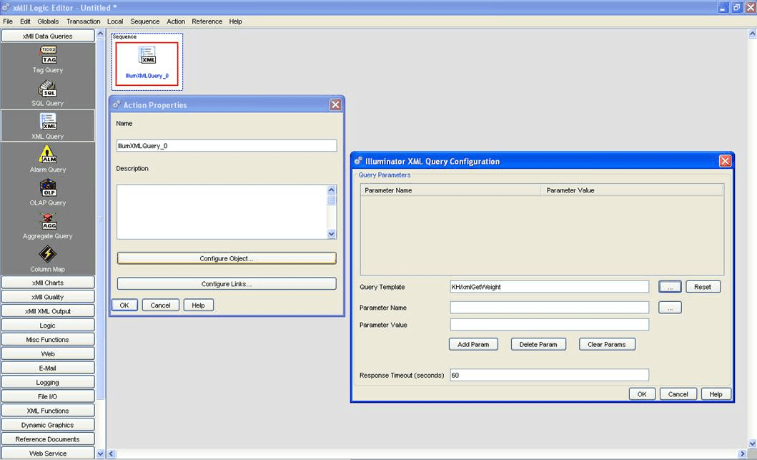757x460 pixels.
Task: Select the Column Map icon
Action: (48, 255)
